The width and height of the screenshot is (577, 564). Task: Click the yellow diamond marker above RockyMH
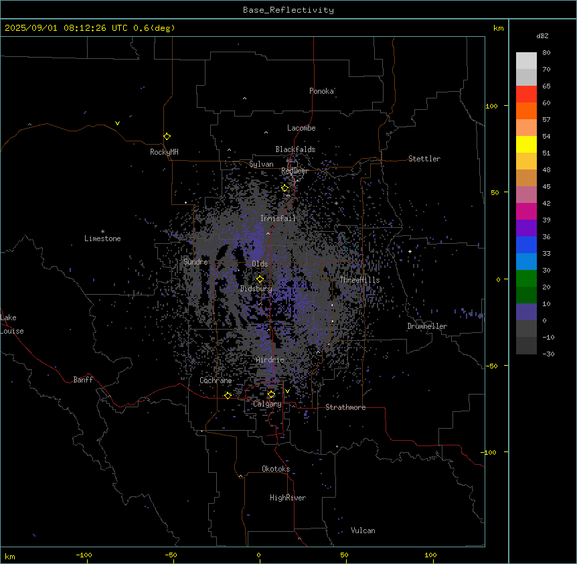coord(167,136)
